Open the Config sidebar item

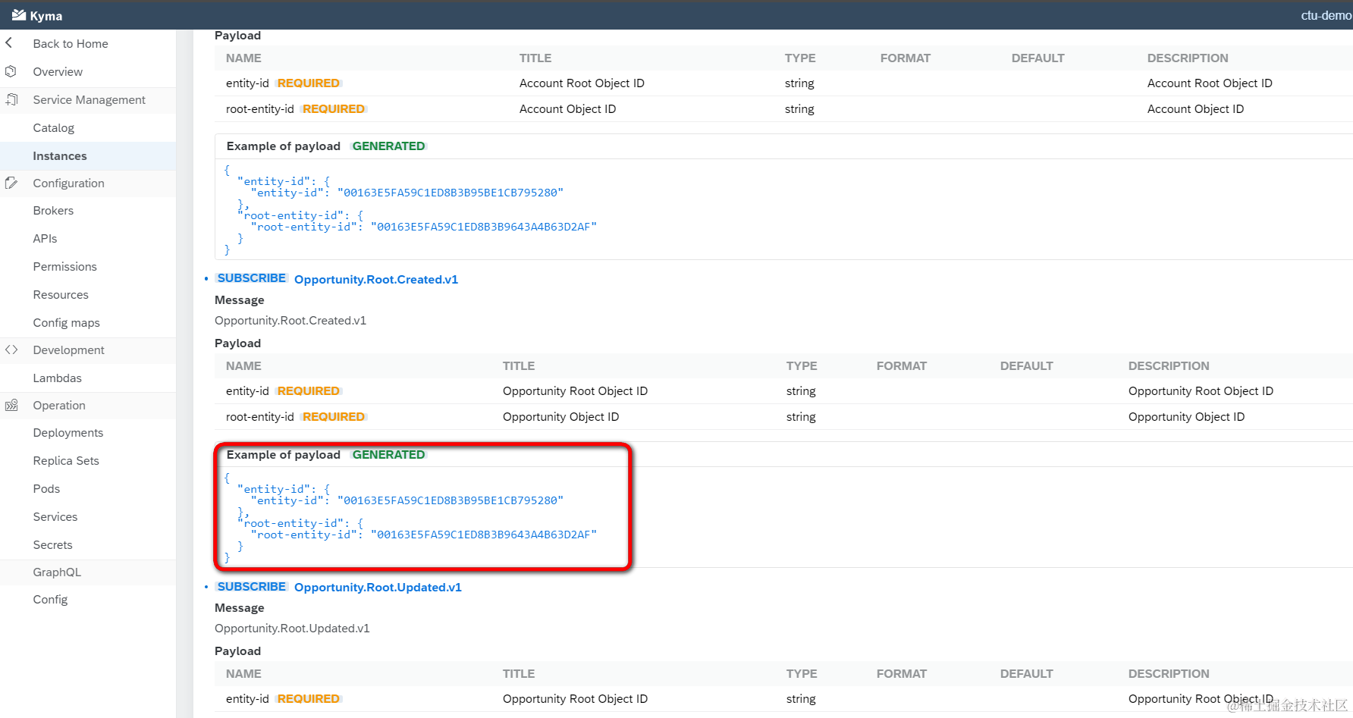coord(50,600)
